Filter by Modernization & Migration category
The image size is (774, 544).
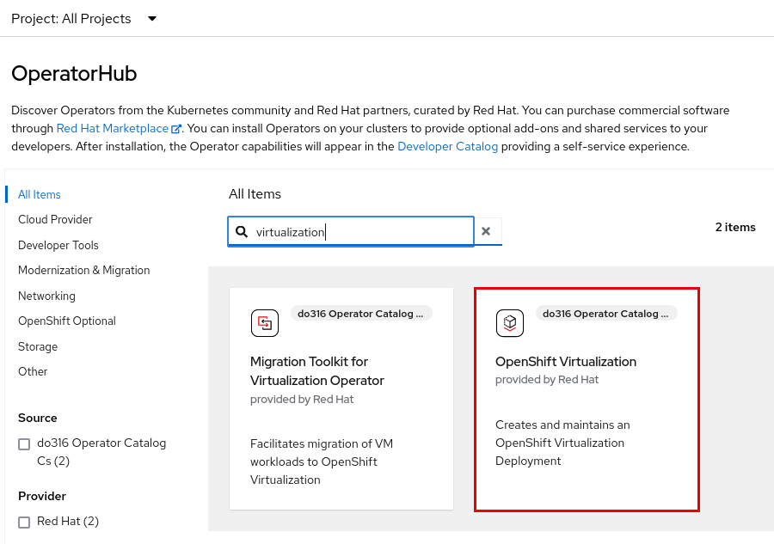click(x=83, y=271)
